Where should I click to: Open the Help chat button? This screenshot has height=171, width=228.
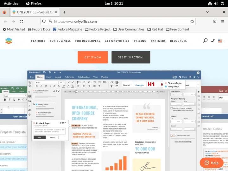click(211, 163)
